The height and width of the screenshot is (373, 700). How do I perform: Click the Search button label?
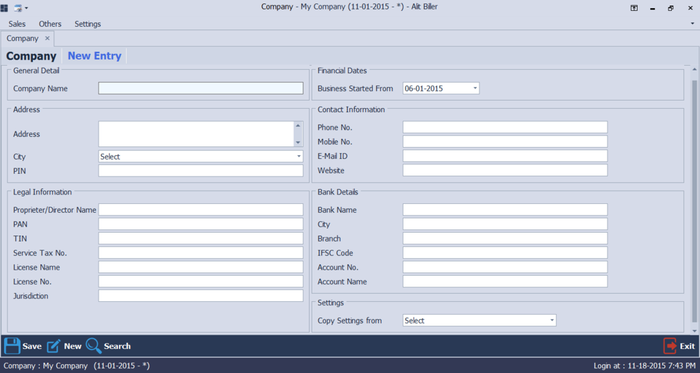pos(117,346)
